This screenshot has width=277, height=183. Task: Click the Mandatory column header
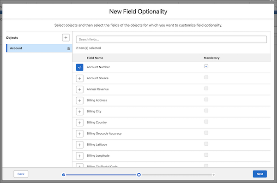coord(211,58)
